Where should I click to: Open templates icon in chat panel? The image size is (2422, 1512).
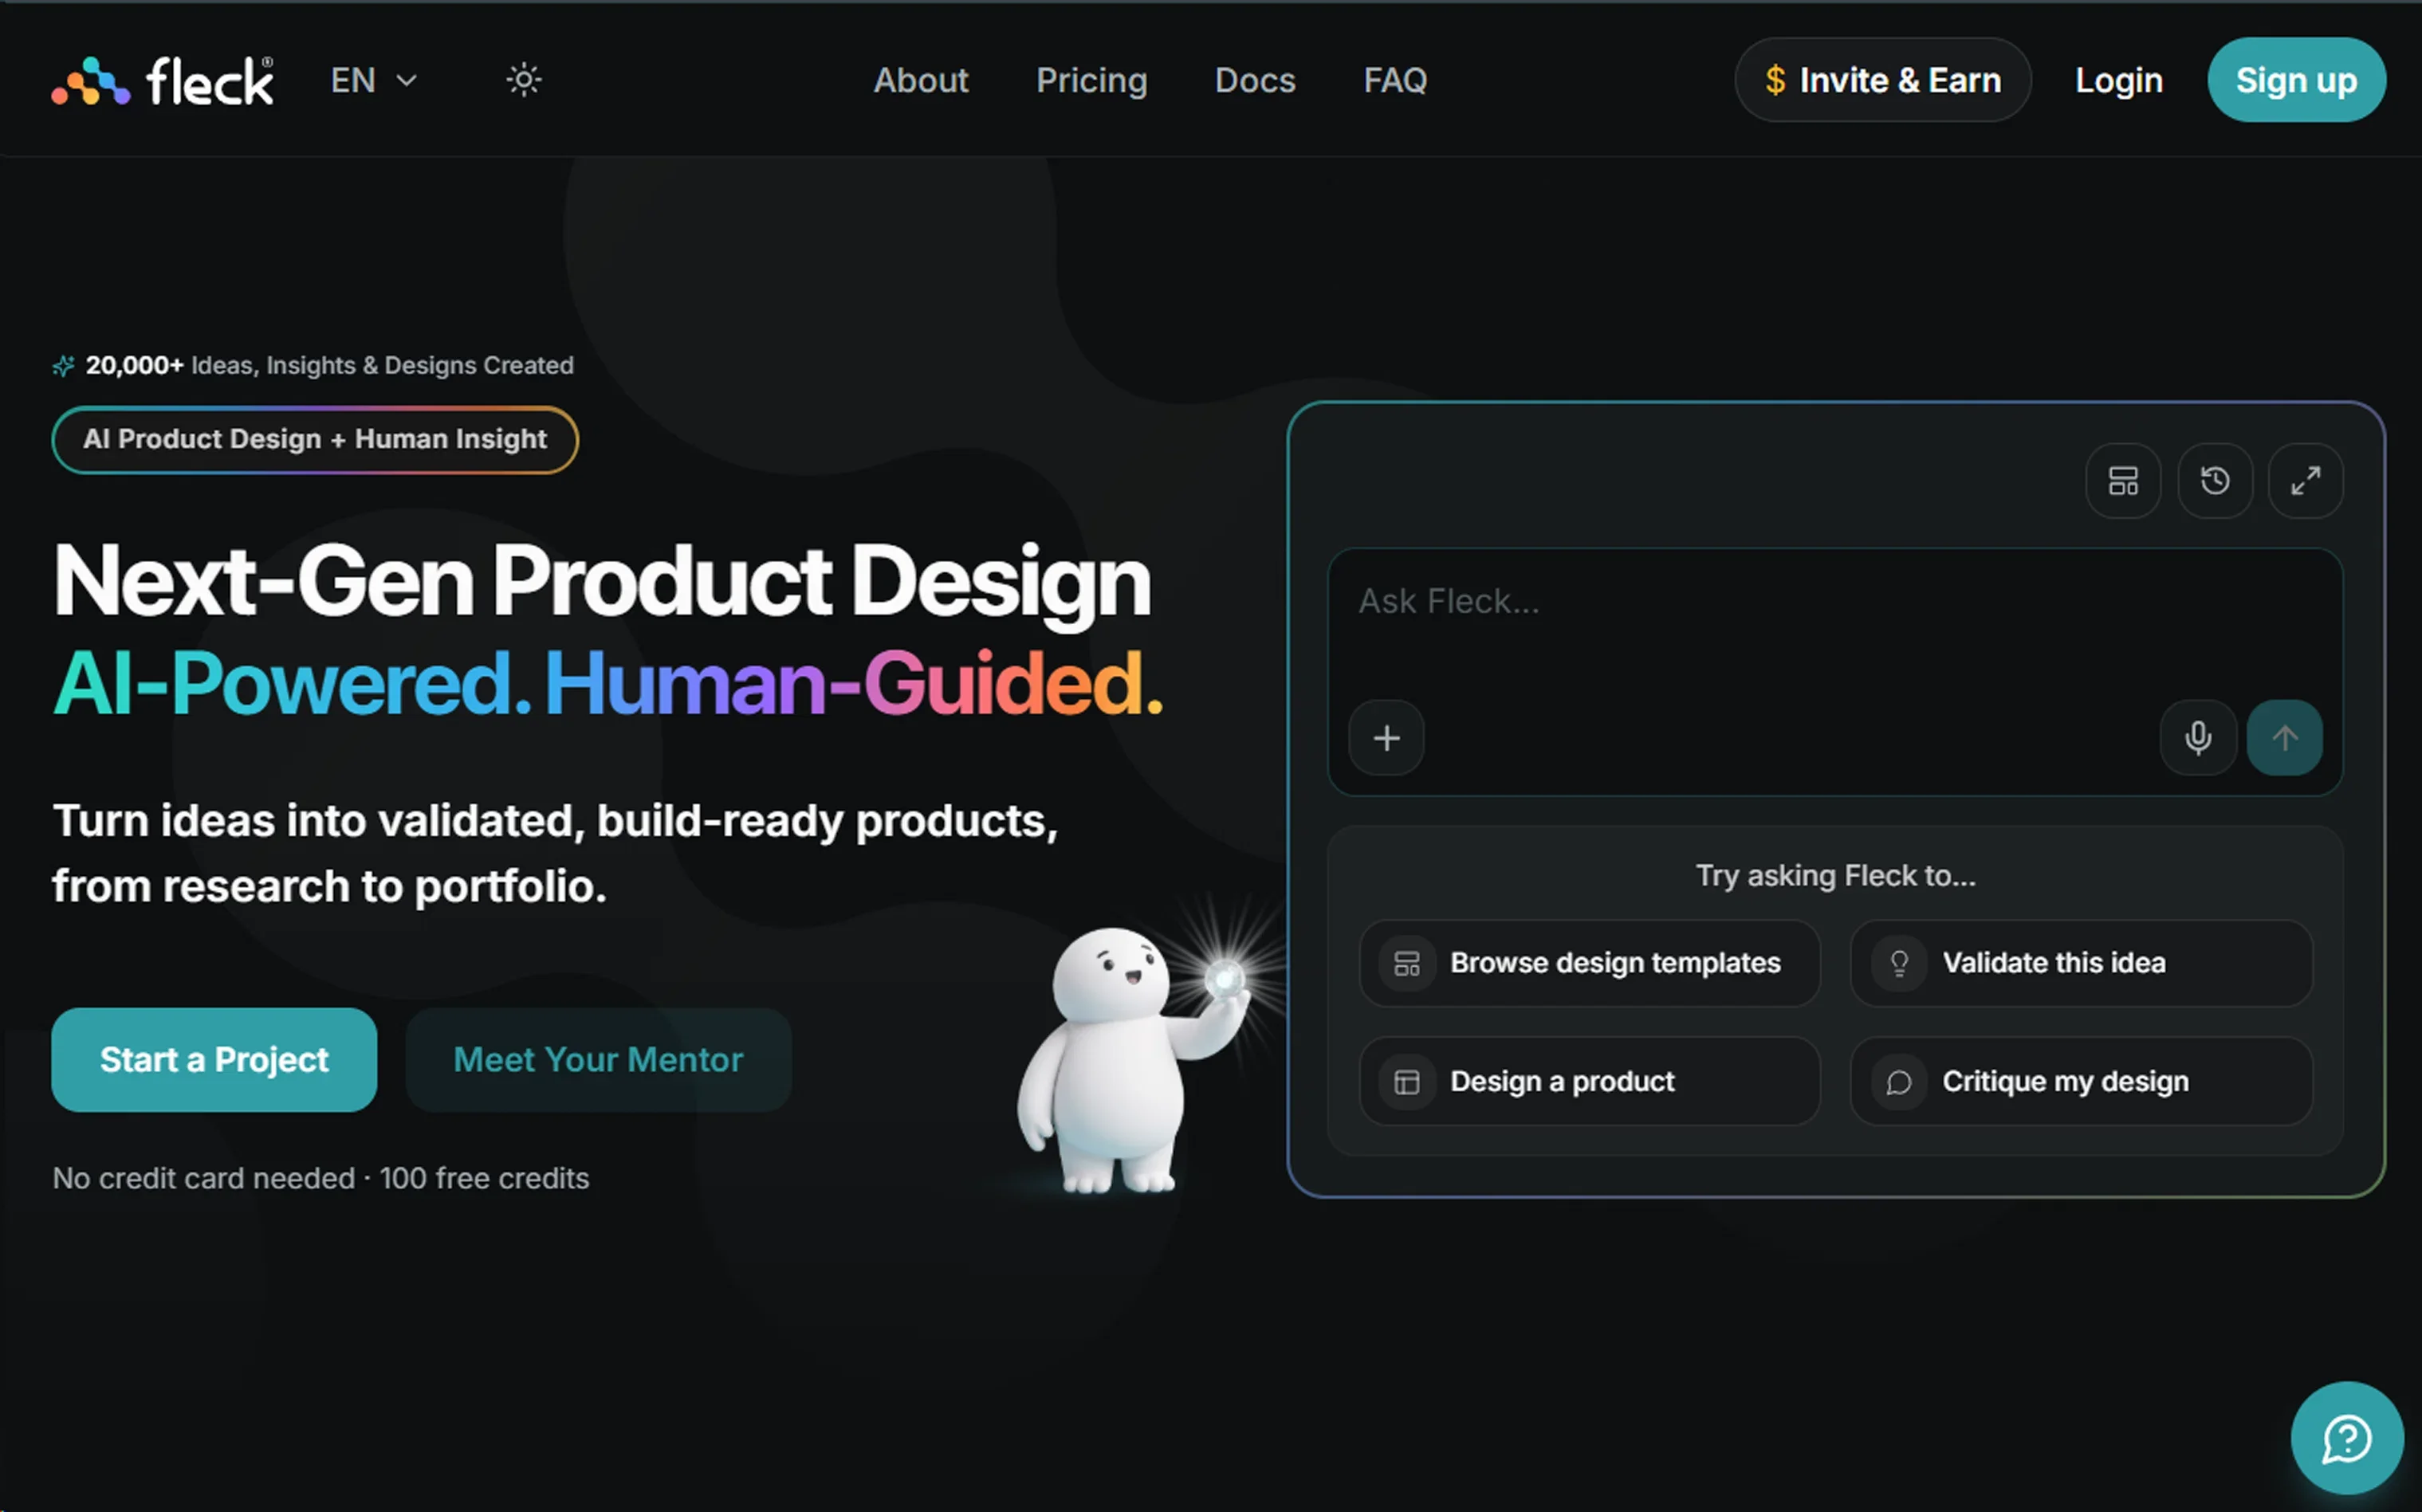pyautogui.click(x=2122, y=481)
